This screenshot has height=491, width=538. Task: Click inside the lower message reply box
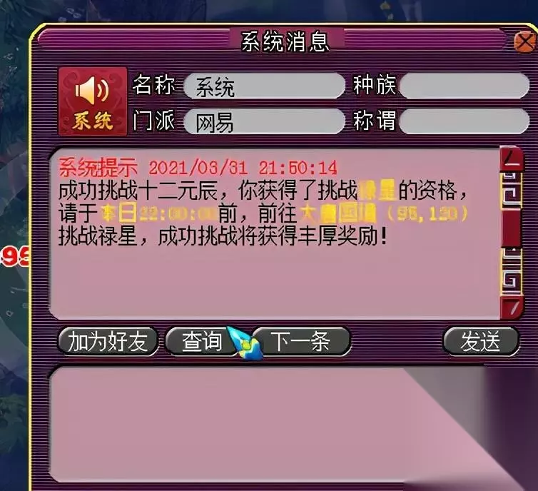268,425
